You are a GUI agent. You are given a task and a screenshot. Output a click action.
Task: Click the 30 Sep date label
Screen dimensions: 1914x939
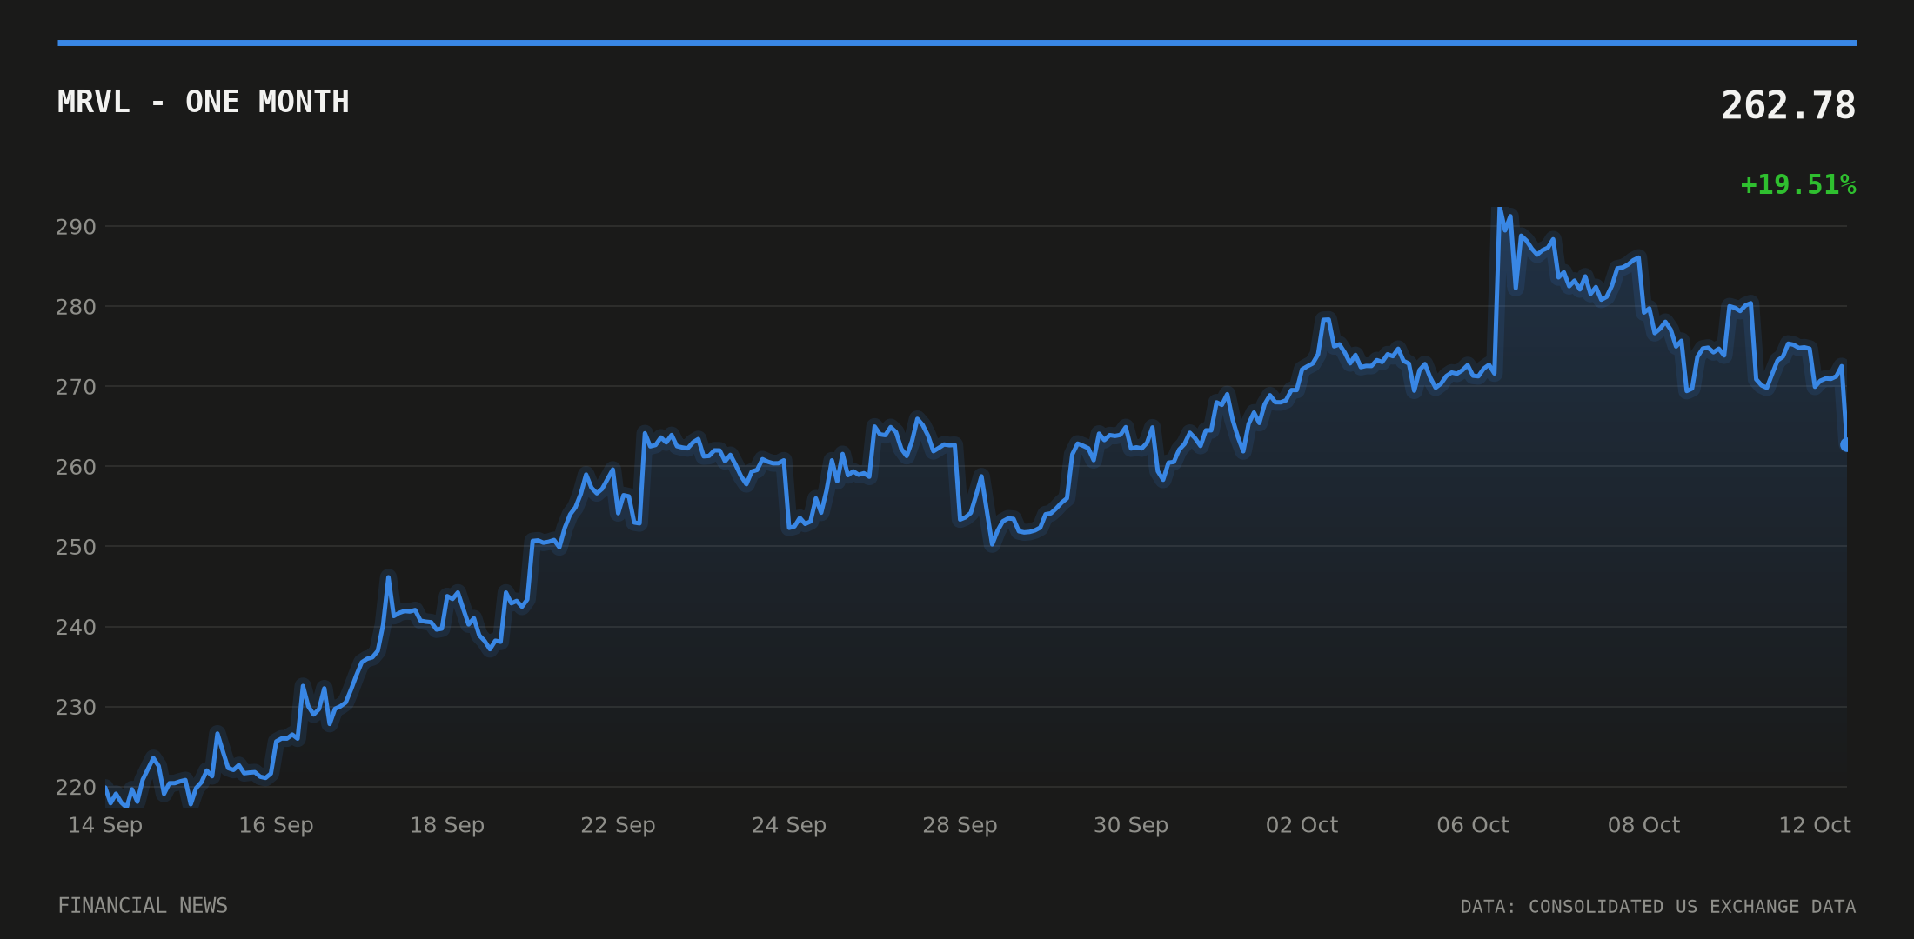coord(1131,825)
